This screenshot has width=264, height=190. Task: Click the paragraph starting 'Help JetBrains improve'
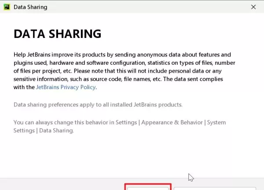pos(124,71)
